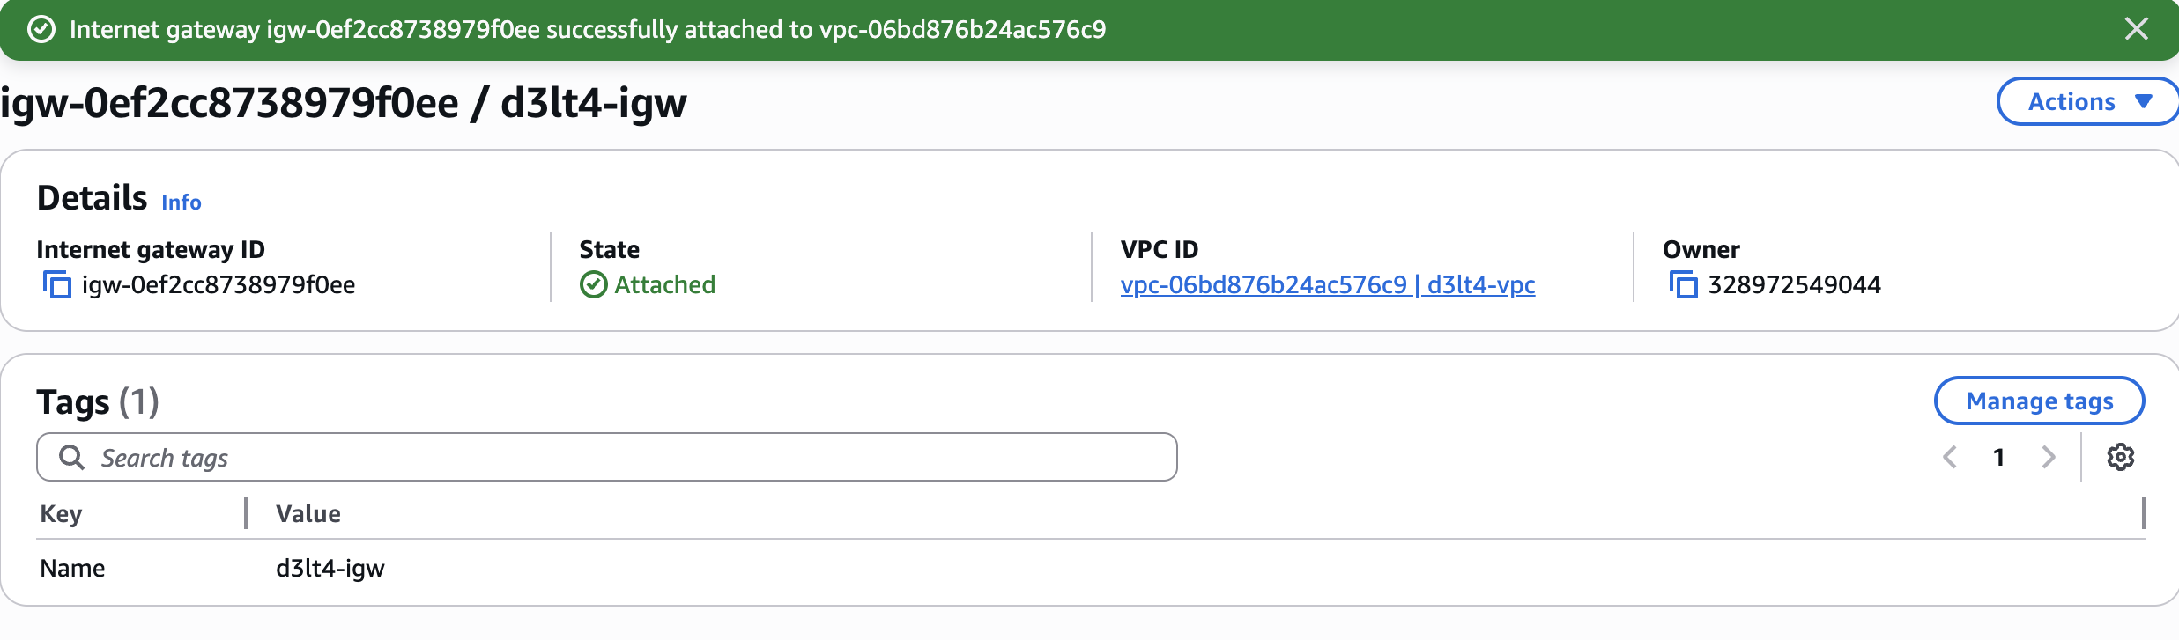Go to next tags page
This screenshot has height=640, width=2179.
(x=2049, y=457)
